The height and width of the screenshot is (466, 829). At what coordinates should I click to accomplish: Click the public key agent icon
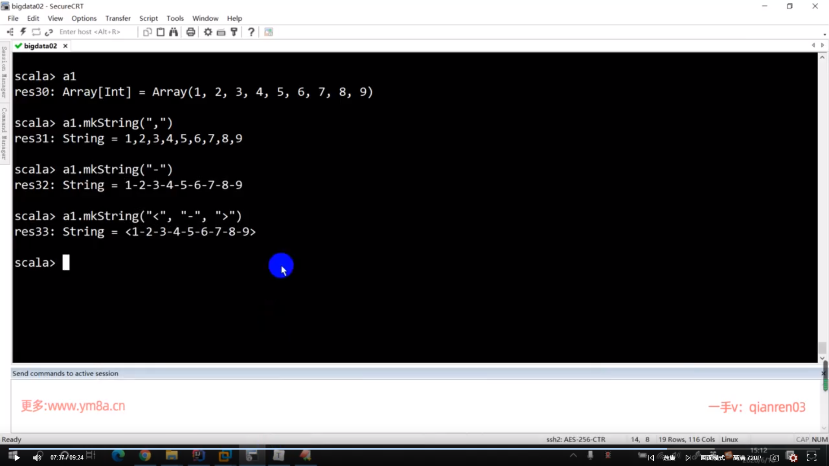[234, 32]
